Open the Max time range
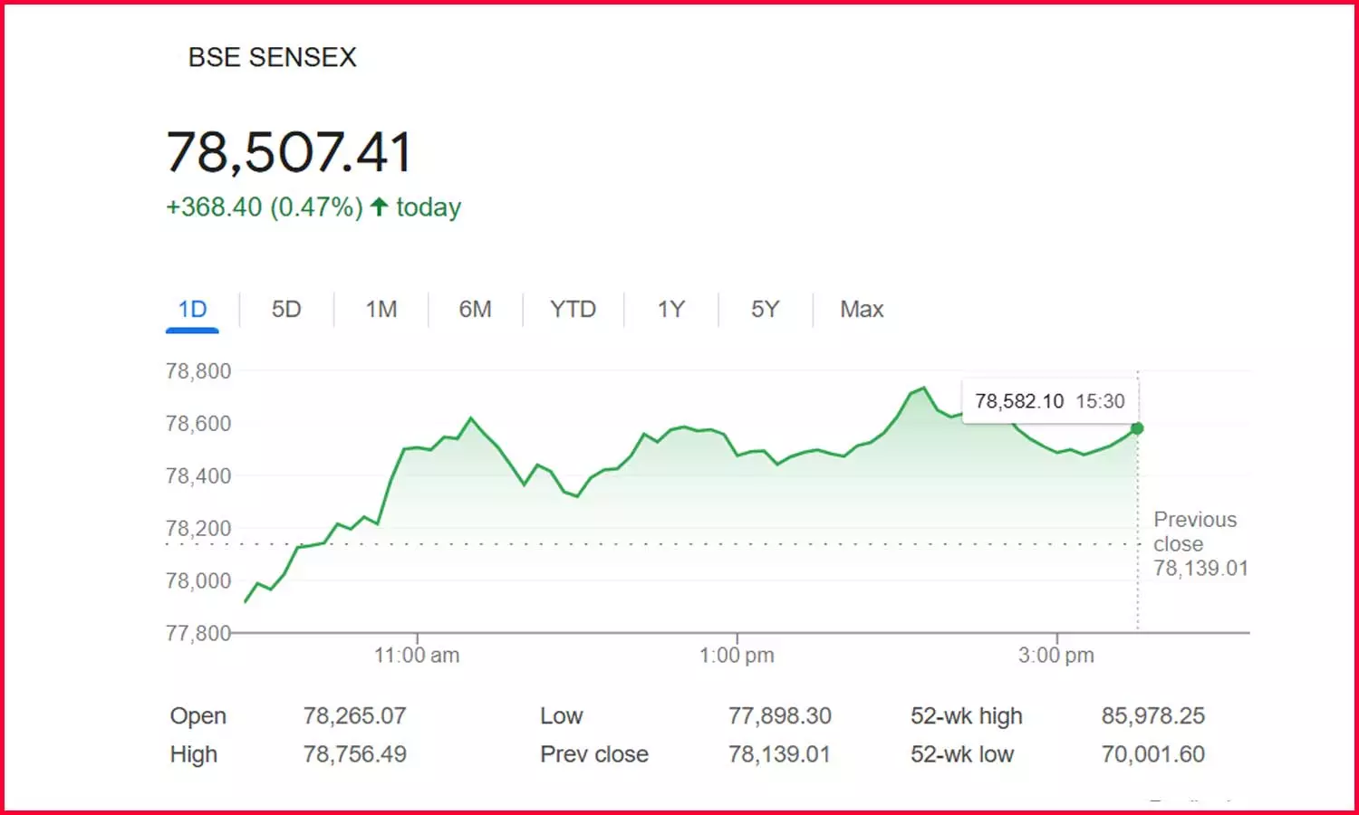This screenshot has height=815, width=1359. 862,310
